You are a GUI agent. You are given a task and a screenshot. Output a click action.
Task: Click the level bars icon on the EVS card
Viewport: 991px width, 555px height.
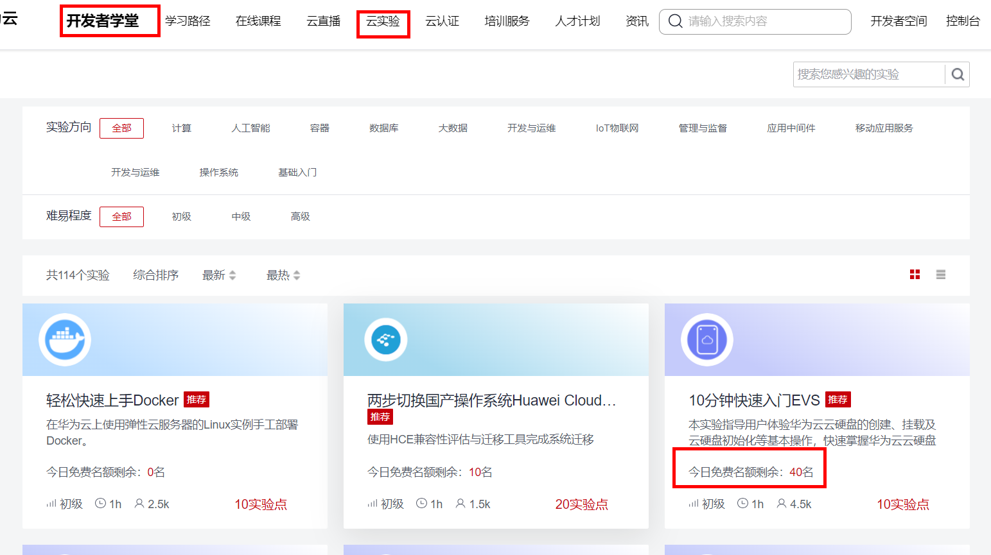click(694, 504)
